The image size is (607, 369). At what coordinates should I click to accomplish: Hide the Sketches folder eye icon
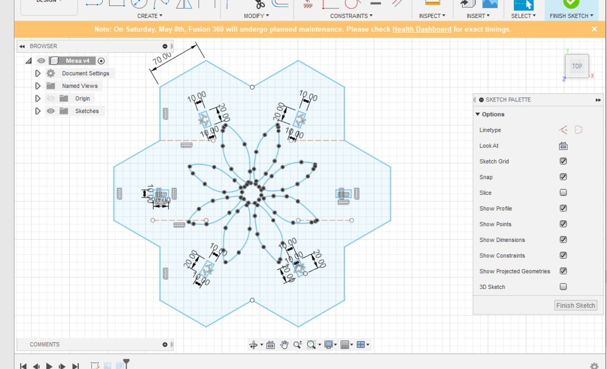point(51,111)
